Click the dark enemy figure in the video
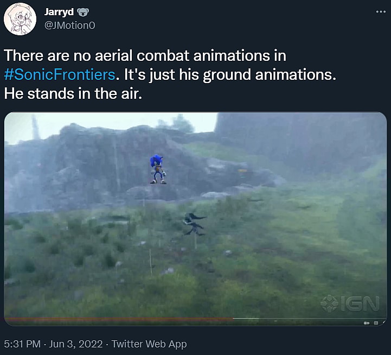Screen dimensions: 391x355 pyautogui.click(x=194, y=224)
